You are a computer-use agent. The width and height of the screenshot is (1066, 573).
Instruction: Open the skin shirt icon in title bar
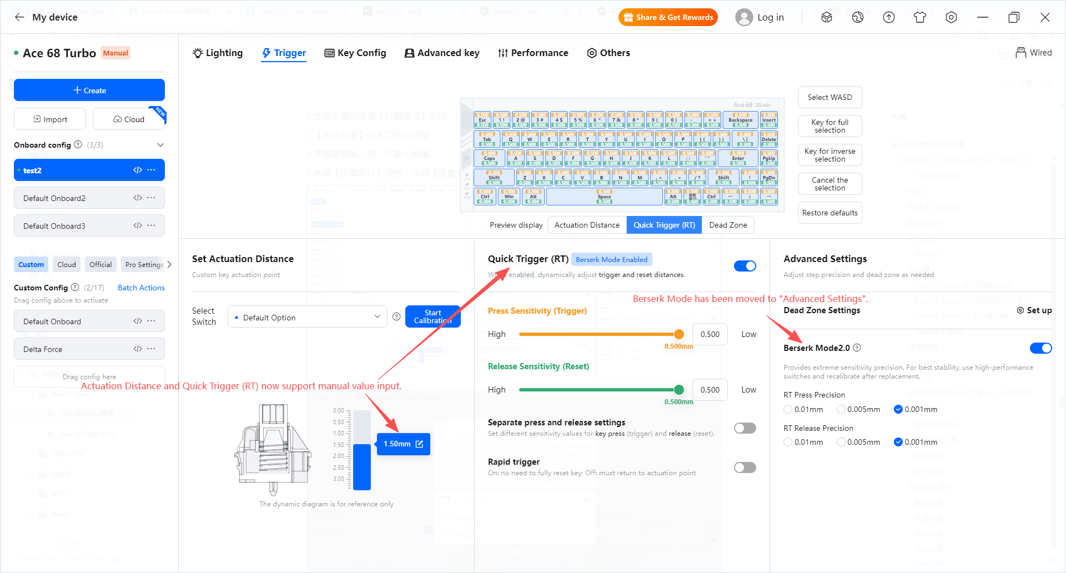click(x=920, y=17)
